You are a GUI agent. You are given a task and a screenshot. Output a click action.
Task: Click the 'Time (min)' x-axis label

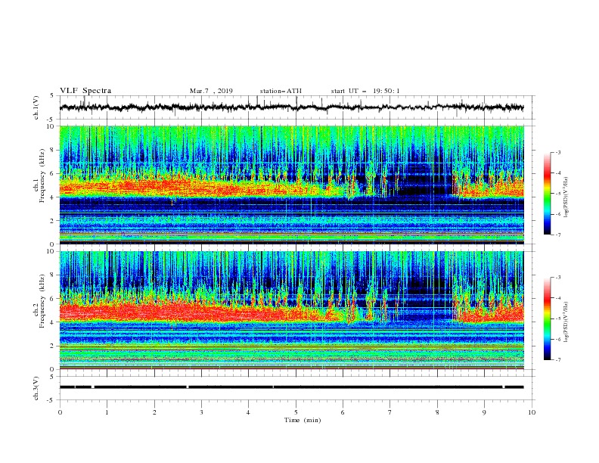tap(303, 420)
